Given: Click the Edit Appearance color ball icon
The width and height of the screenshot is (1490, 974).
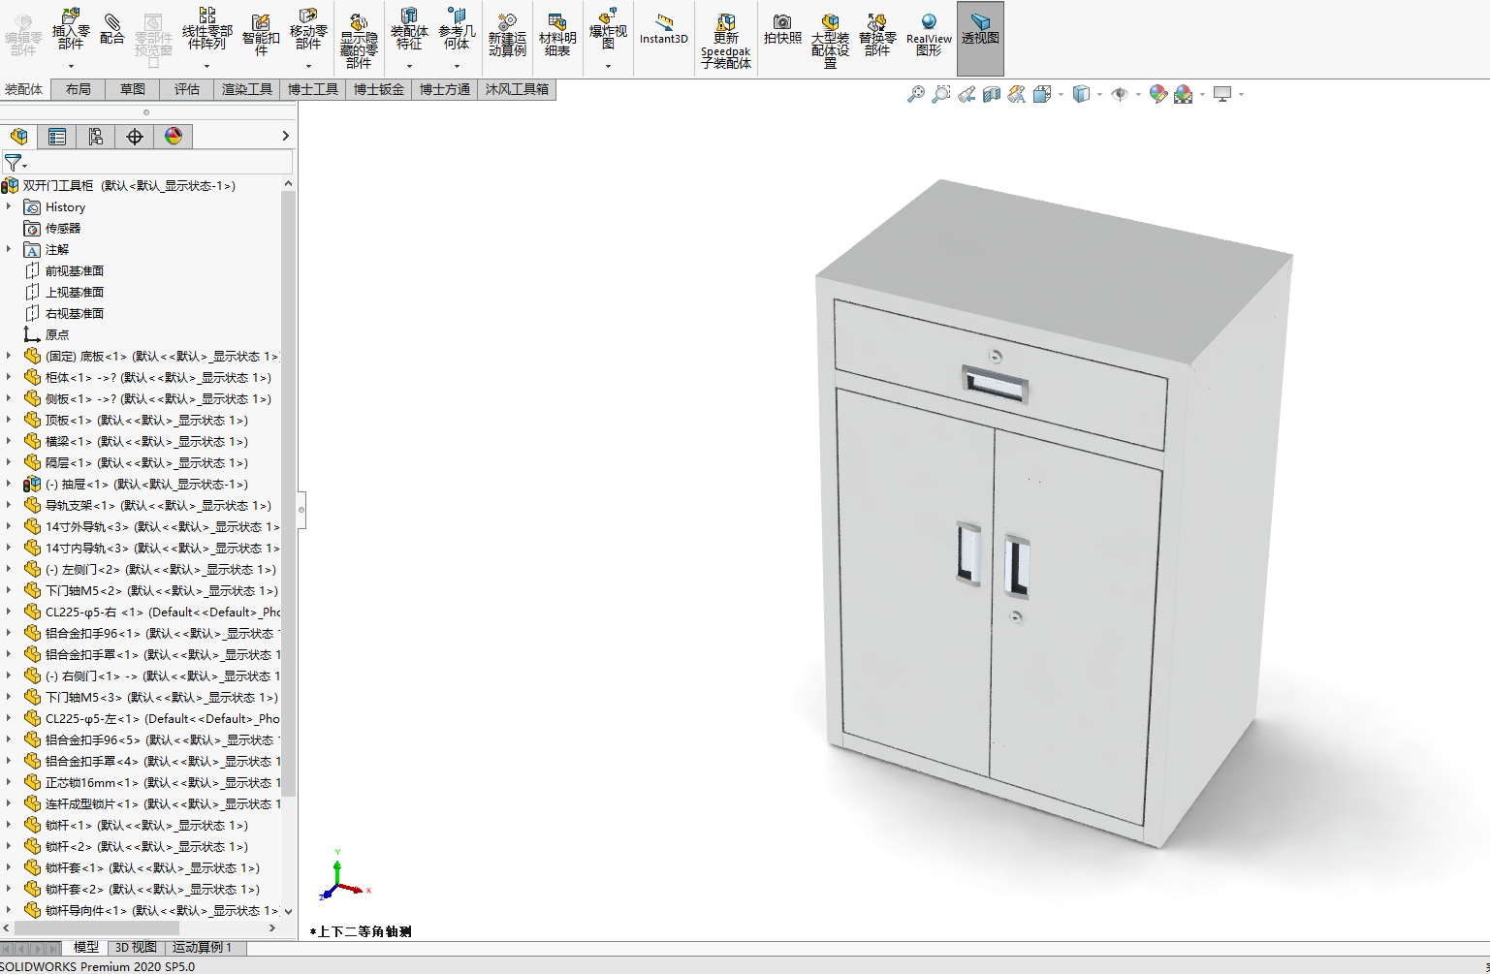Looking at the screenshot, I should (1157, 94).
